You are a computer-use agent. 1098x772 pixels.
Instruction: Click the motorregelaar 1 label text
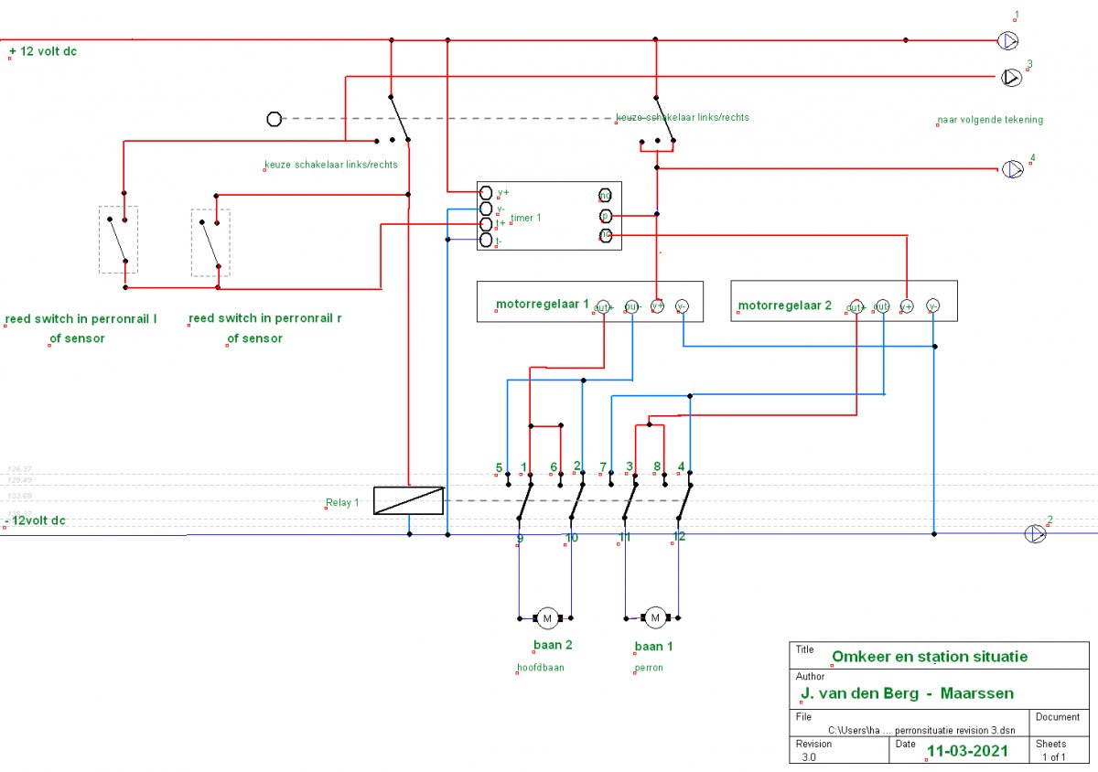click(542, 305)
